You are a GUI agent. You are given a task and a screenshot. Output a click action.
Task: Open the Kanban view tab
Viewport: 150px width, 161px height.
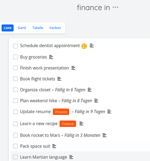[55, 28]
